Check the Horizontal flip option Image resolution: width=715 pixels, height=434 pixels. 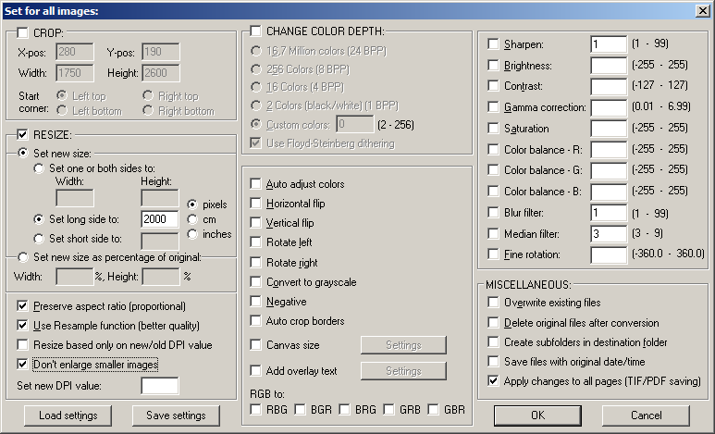click(x=256, y=204)
